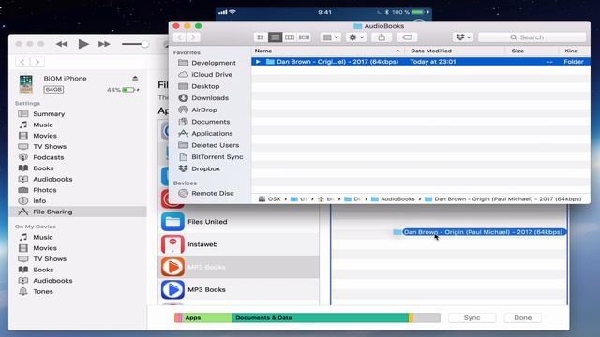Skip to next track in iTunes
The height and width of the screenshot is (337, 600).
tap(104, 44)
